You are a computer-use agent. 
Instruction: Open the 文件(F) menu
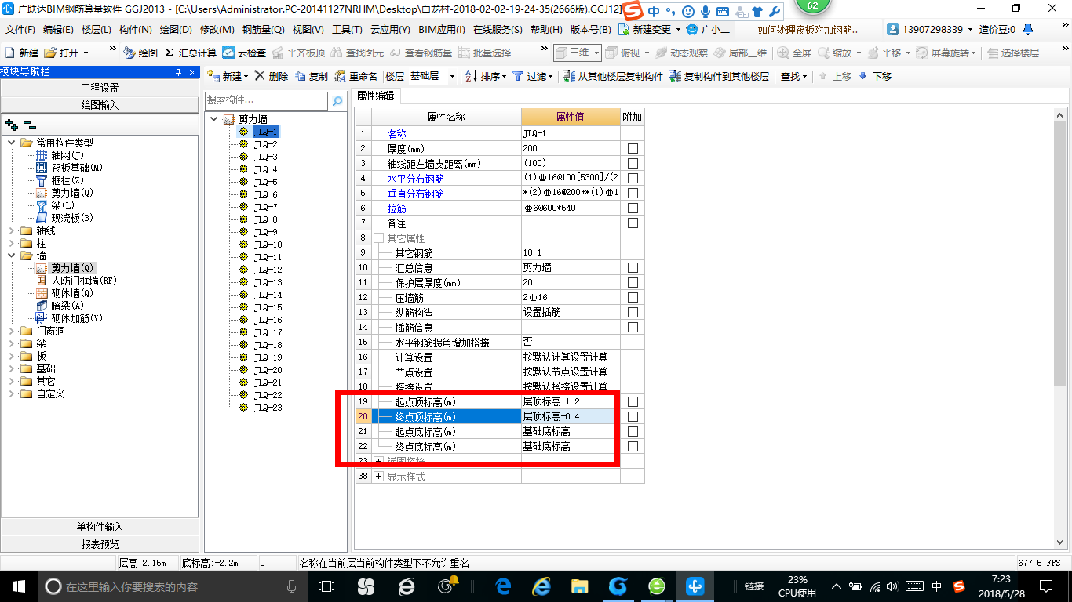tap(20, 30)
